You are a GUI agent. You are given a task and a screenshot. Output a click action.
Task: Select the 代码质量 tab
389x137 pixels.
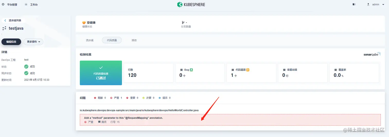tap(112, 40)
